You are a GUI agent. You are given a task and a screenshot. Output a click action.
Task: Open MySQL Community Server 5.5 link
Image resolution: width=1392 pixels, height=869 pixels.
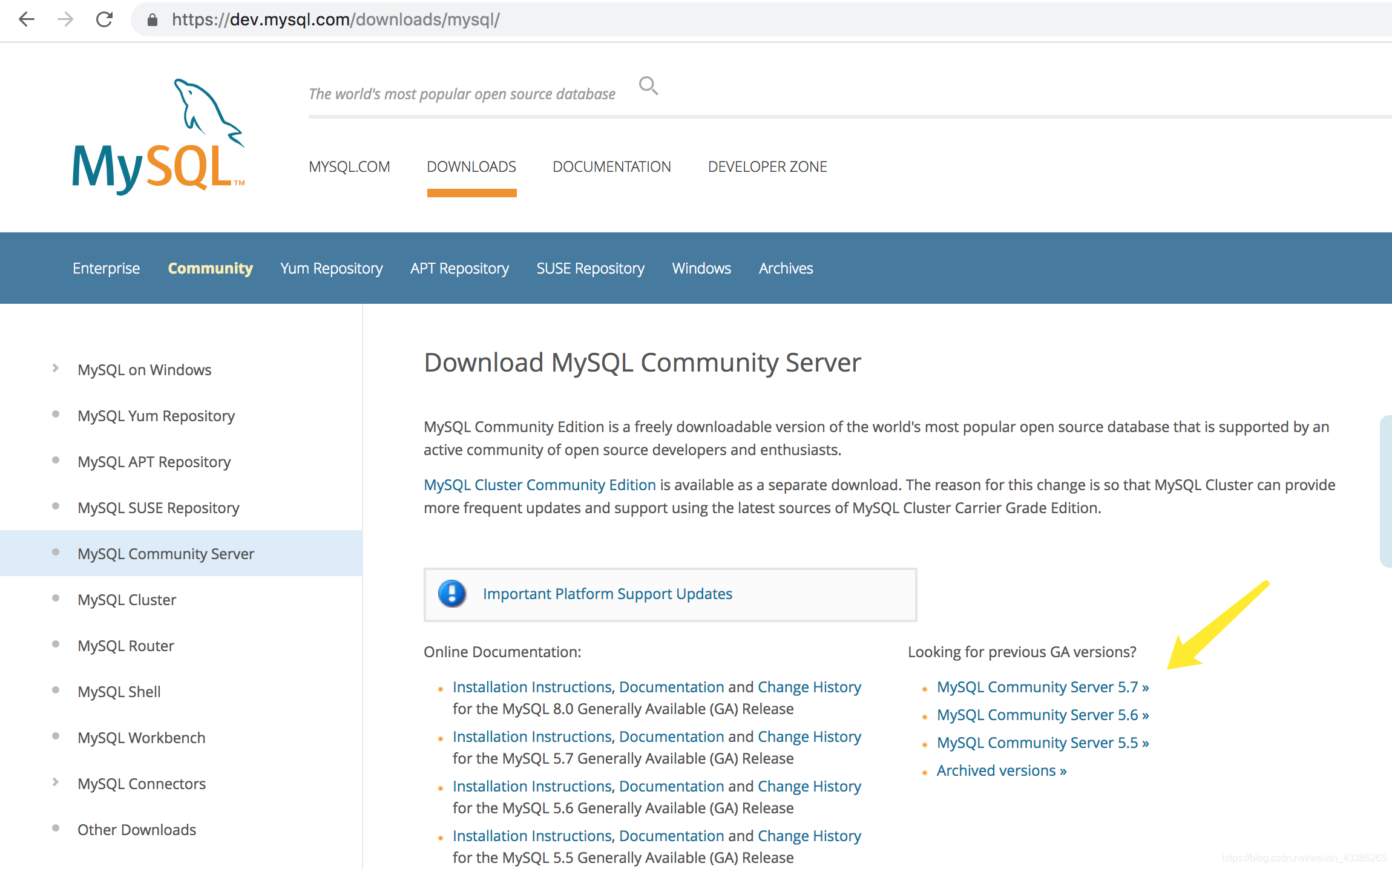1043,743
